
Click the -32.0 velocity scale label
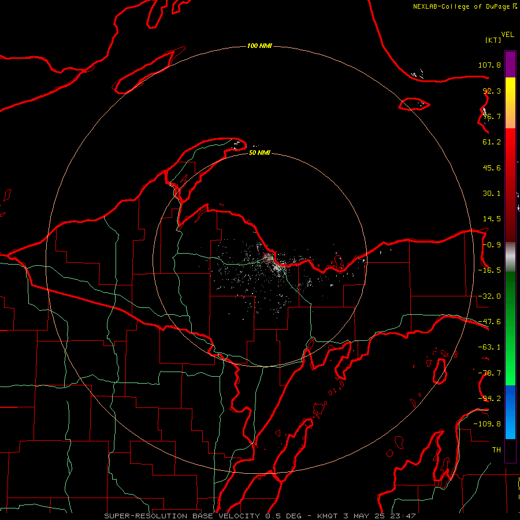pyautogui.click(x=489, y=296)
